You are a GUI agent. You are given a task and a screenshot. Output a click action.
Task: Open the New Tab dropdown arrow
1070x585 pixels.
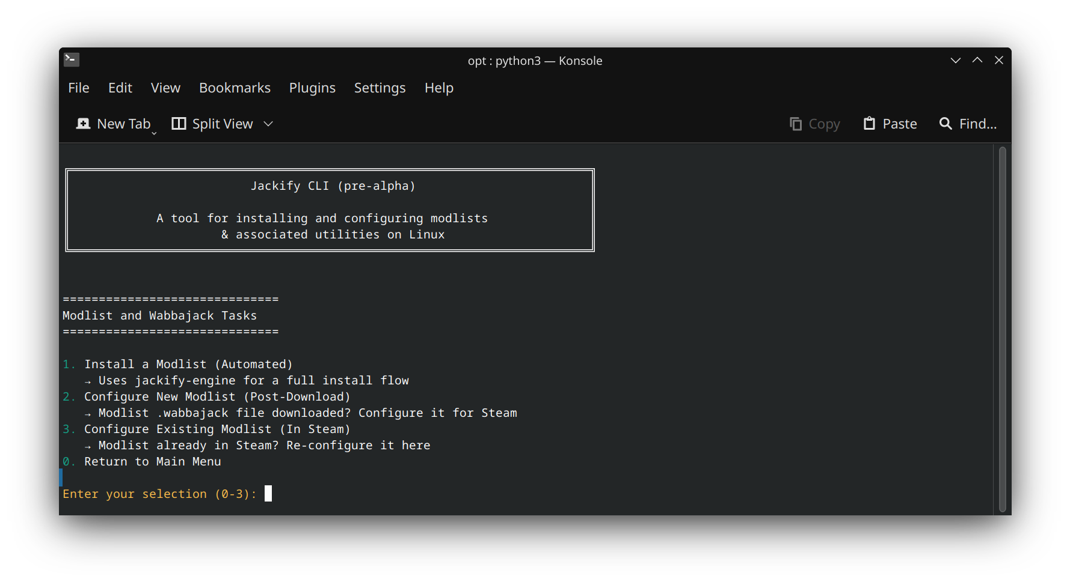pos(154,133)
